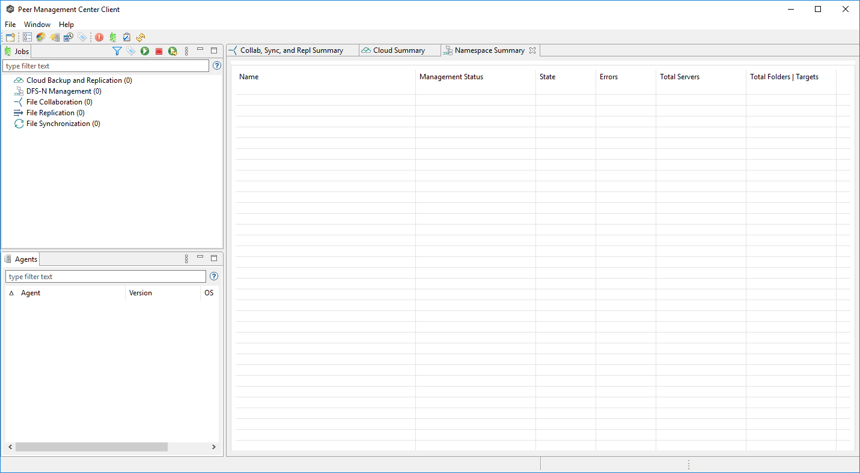Image resolution: width=860 pixels, height=473 pixels.
Task: Click the yellow refresh arrows toolbar icon
Action: tap(141, 37)
